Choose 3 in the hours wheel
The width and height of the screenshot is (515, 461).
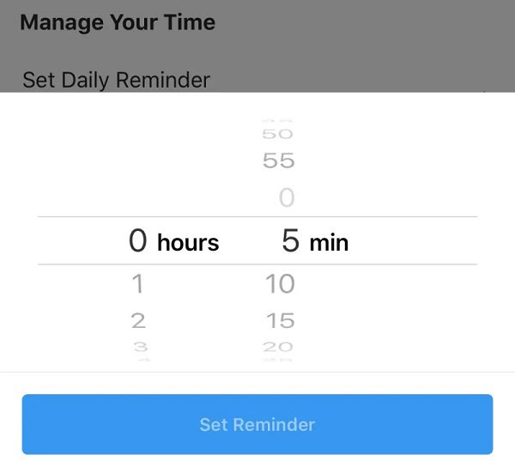[139, 347]
